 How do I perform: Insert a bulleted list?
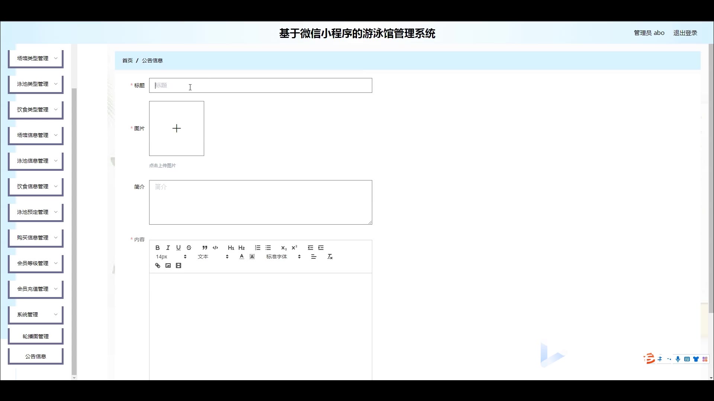click(268, 248)
